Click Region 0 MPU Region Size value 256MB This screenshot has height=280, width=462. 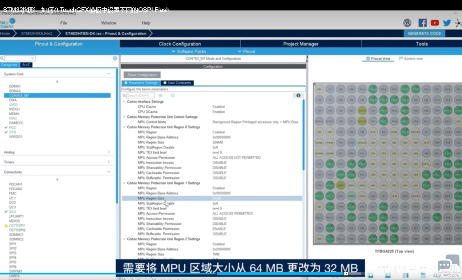[218, 143]
